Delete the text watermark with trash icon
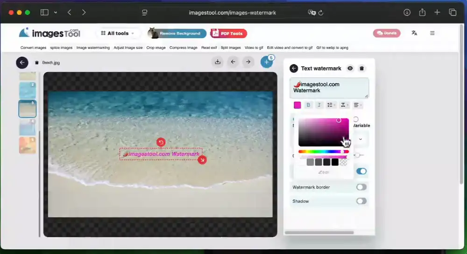The image size is (467, 254). point(361,69)
